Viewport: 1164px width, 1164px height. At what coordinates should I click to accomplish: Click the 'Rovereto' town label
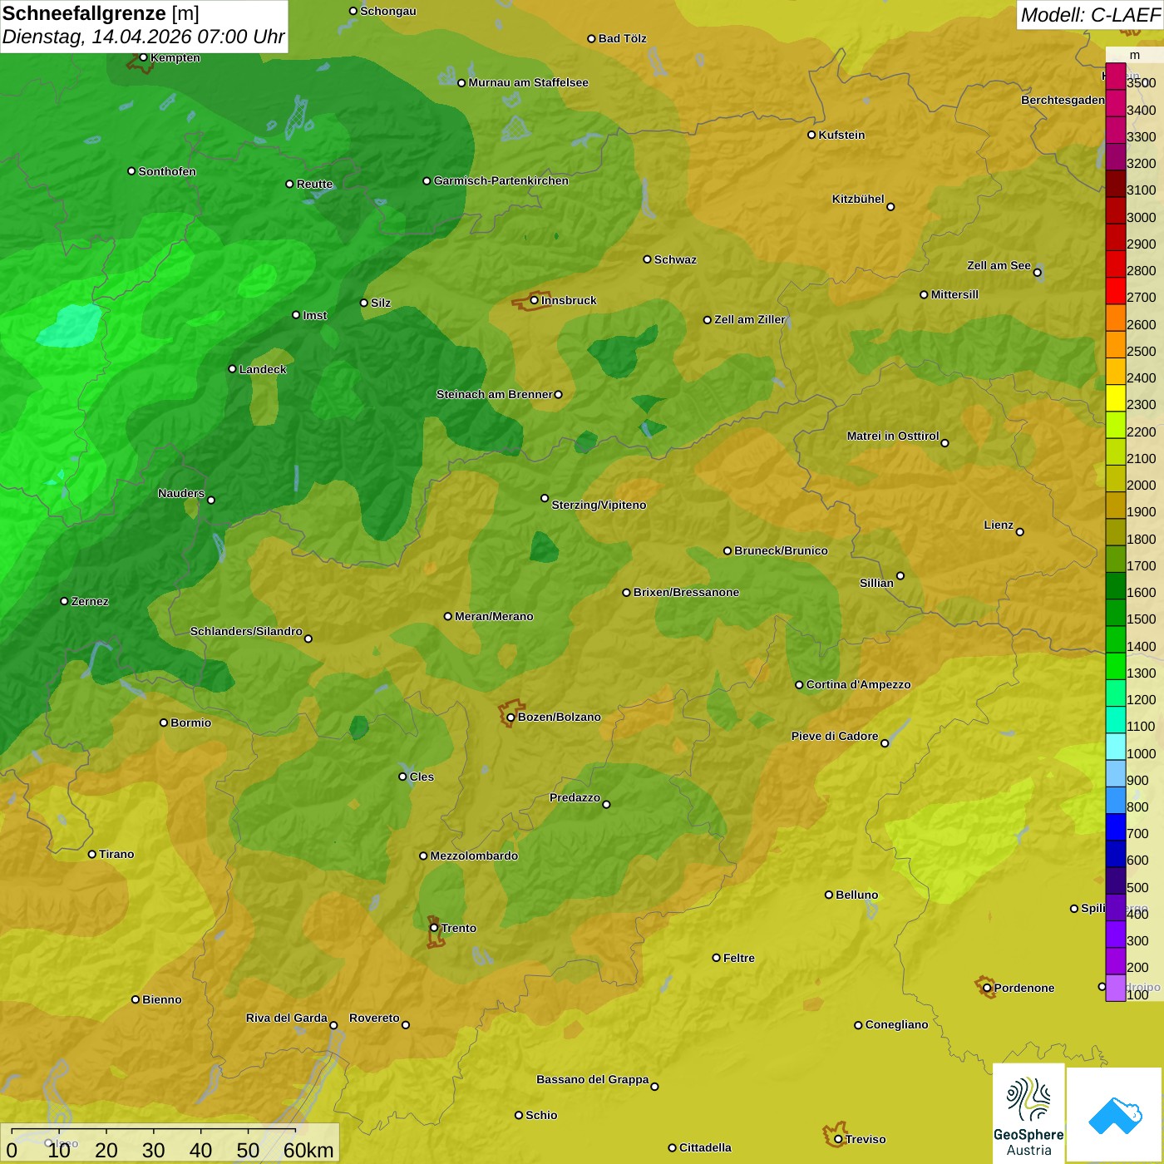(374, 1018)
